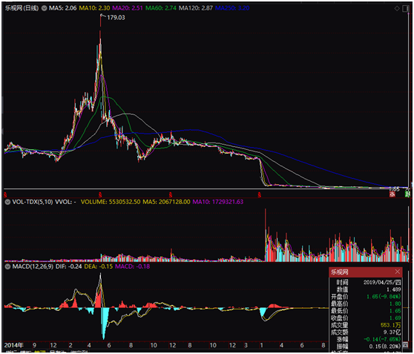Toggle the side panel layout icon

pos(406,8)
